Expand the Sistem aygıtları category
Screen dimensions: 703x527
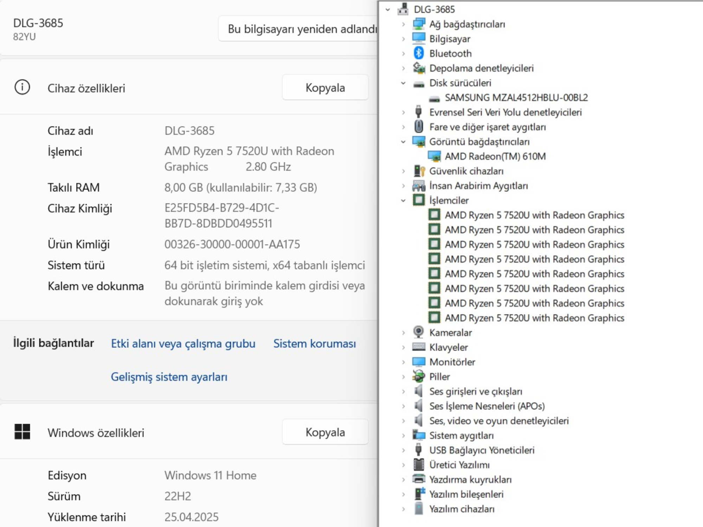404,436
